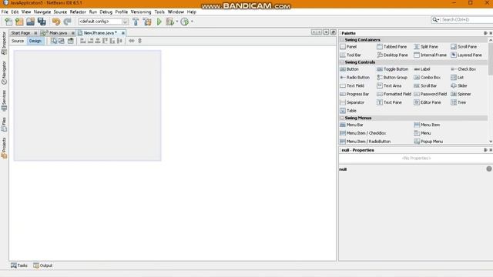Click the New File toolbar icon
This screenshot has height=277, width=493.
[8, 22]
